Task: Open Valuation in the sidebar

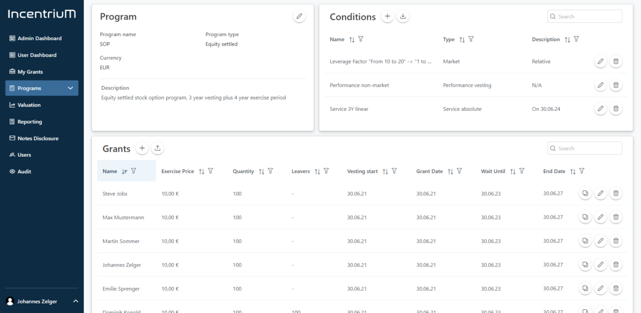Action: (29, 105)
